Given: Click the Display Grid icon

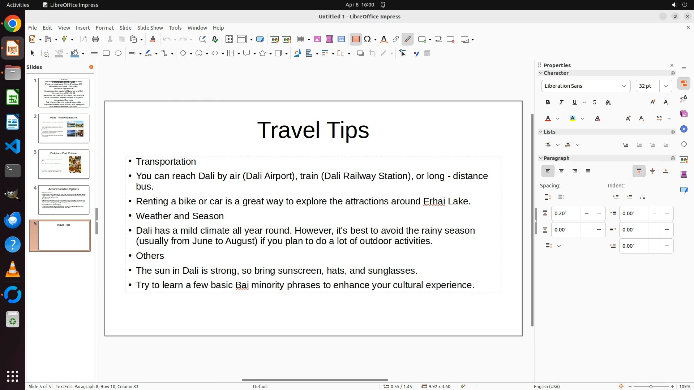Looking at the screenshot, I should [x=229, y=39].
